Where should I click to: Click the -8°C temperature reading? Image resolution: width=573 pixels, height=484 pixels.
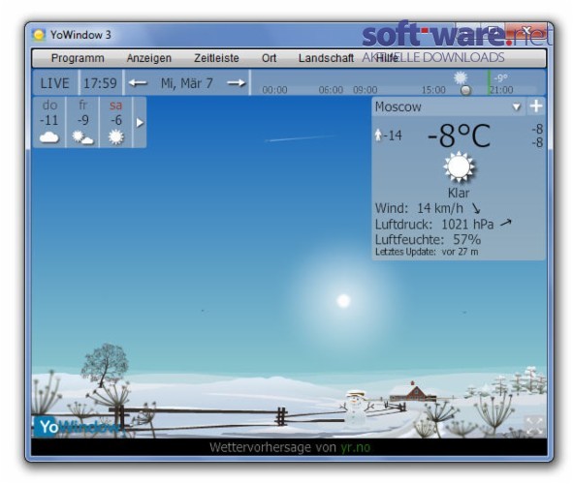coord(459,136)
